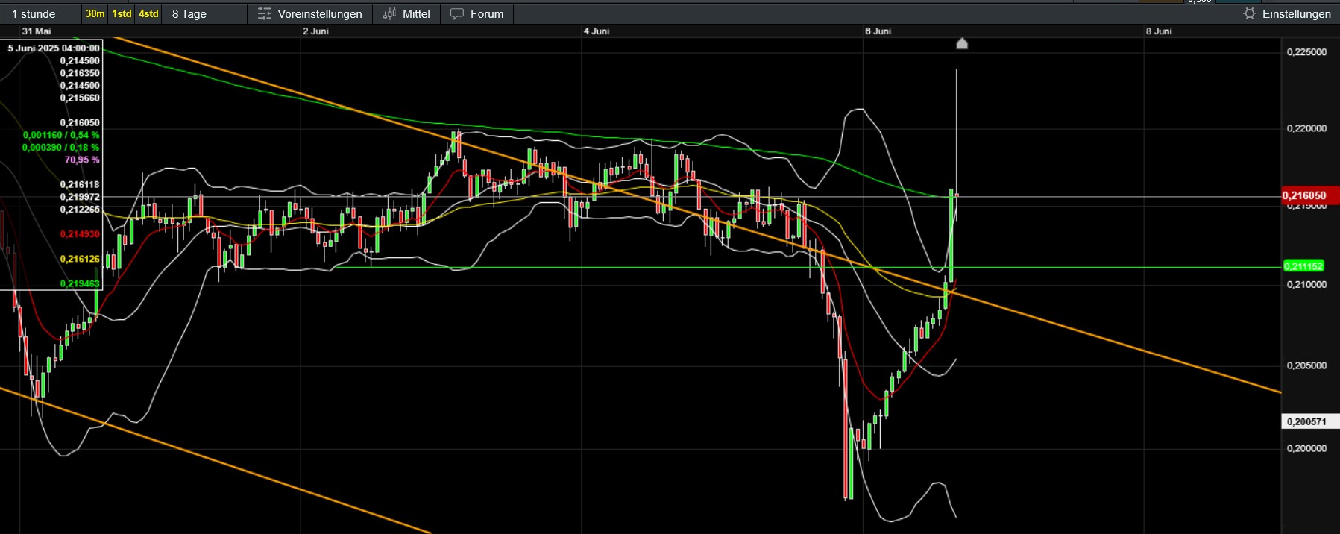This screenshot has width=1340, height=534.
Task: Click the 0,210000 price axis label
Action: point(1307,284)
